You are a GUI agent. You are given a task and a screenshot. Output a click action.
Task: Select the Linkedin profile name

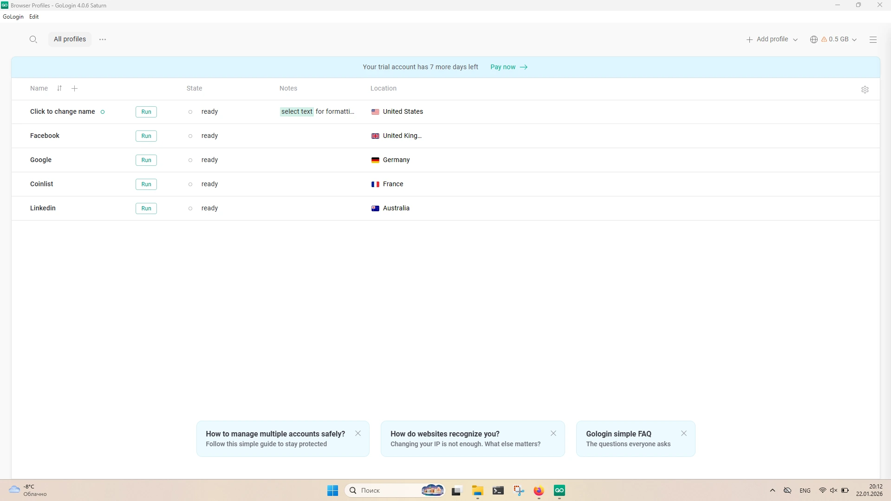tap(43, 208)
